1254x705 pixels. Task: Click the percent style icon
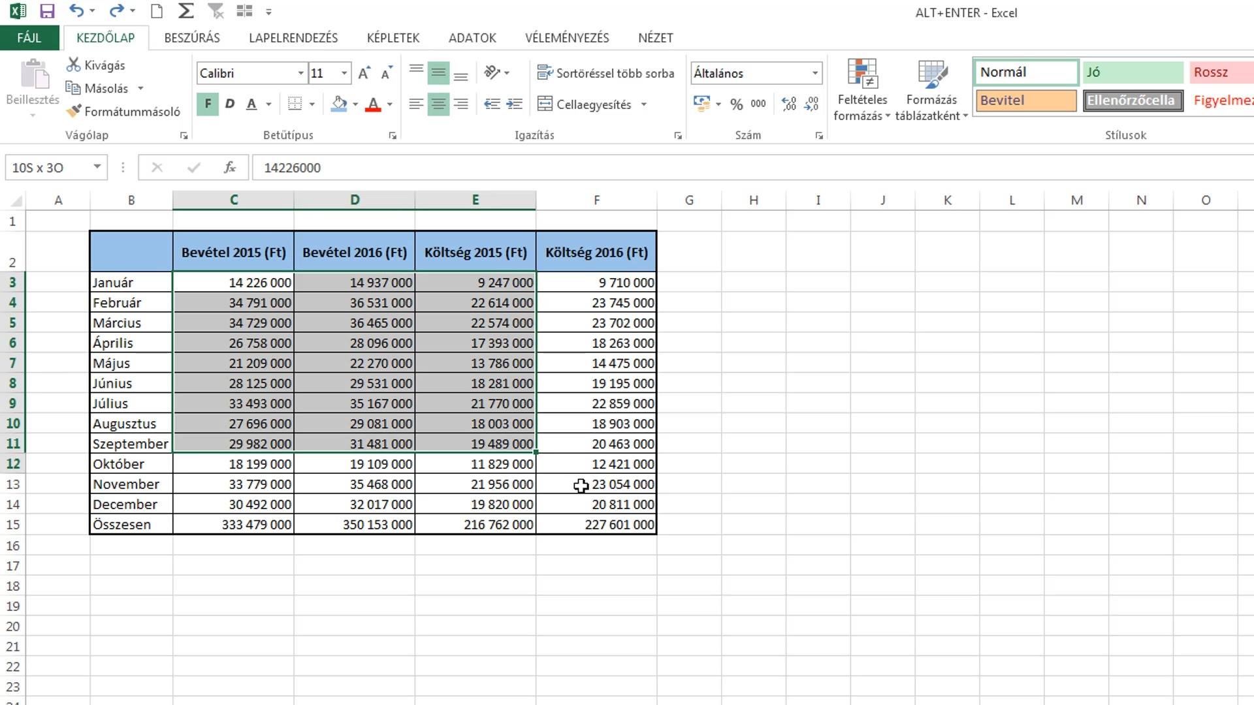click(736, 104)
